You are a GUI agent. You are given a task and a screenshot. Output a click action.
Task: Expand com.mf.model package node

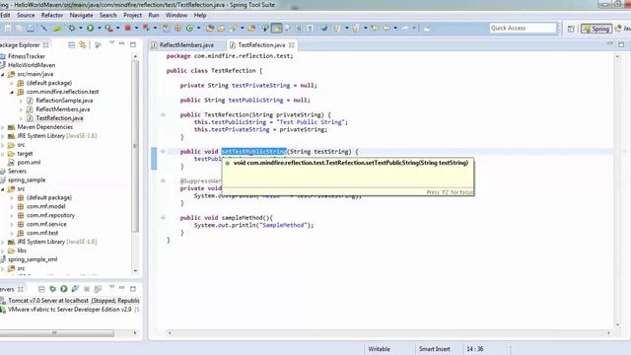12,206
